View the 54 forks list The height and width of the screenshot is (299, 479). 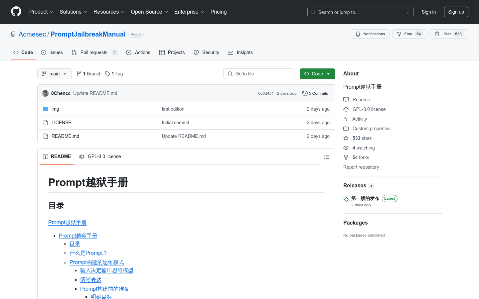pos(356,157)
